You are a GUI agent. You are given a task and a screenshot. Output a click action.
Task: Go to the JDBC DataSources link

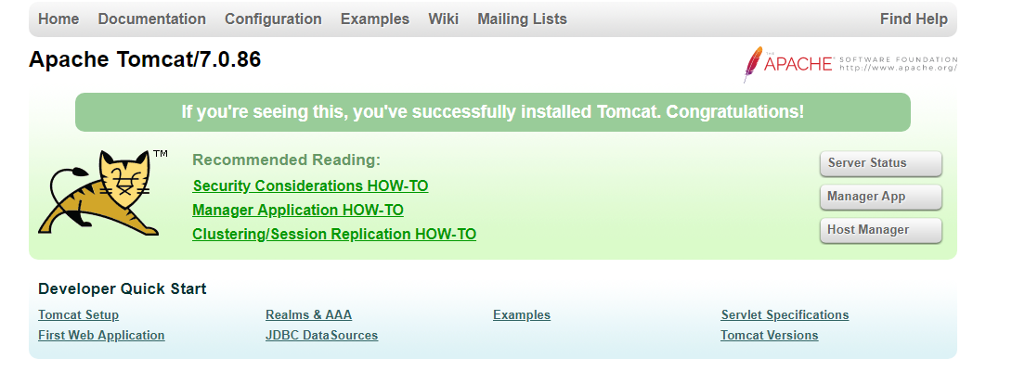(x=321, y=335)
